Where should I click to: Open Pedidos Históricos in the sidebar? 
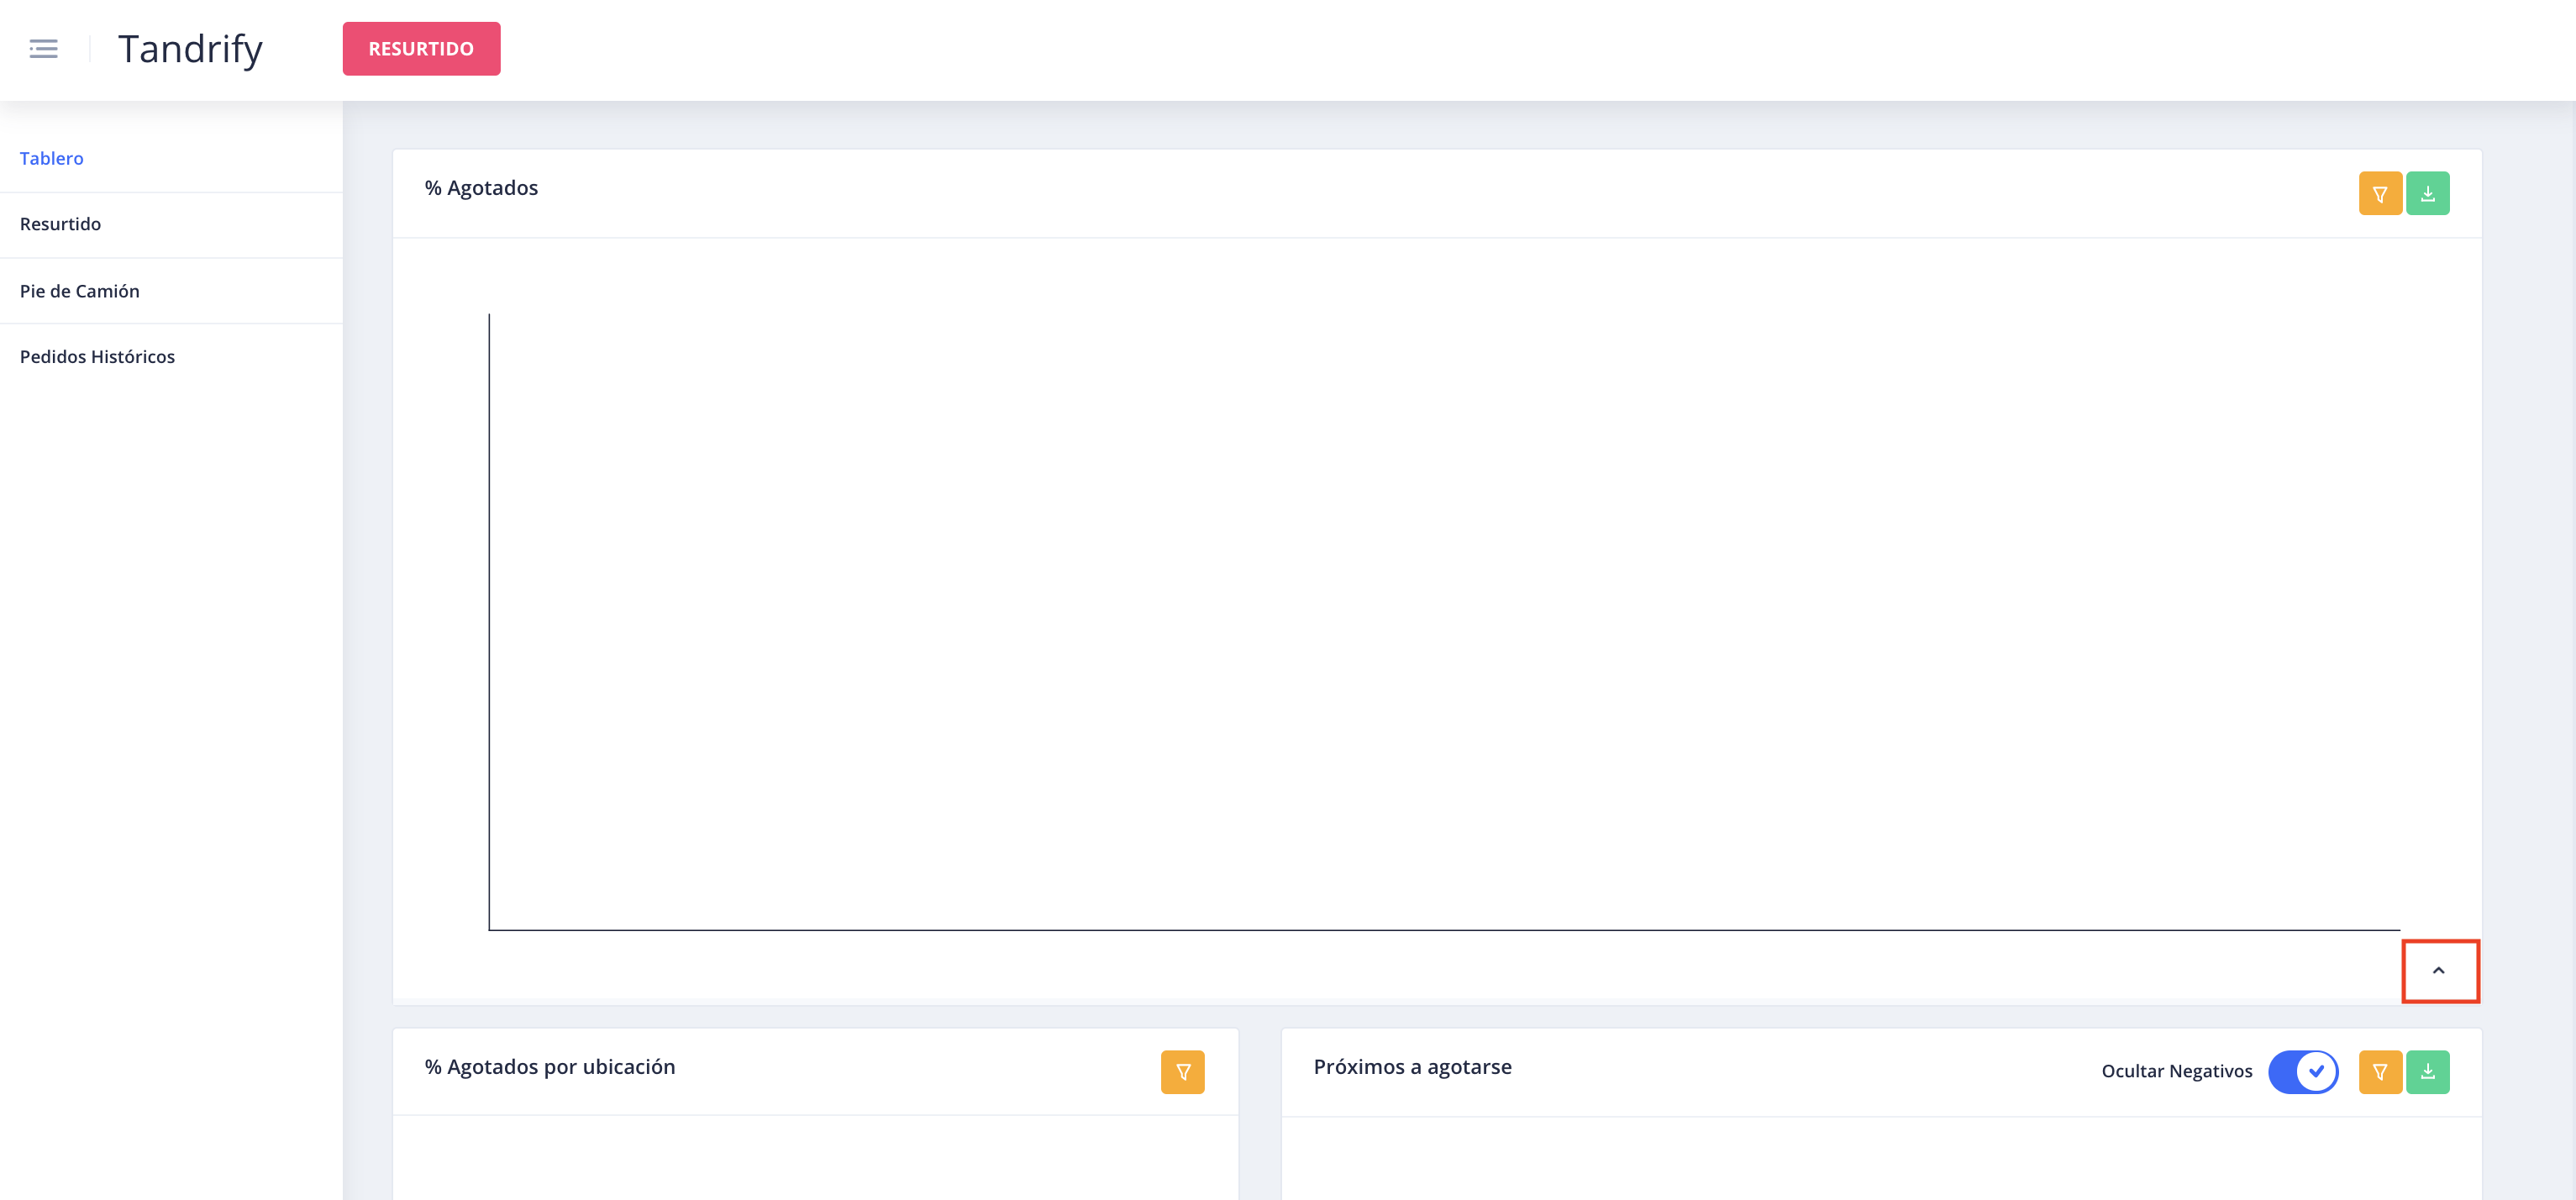97,357
